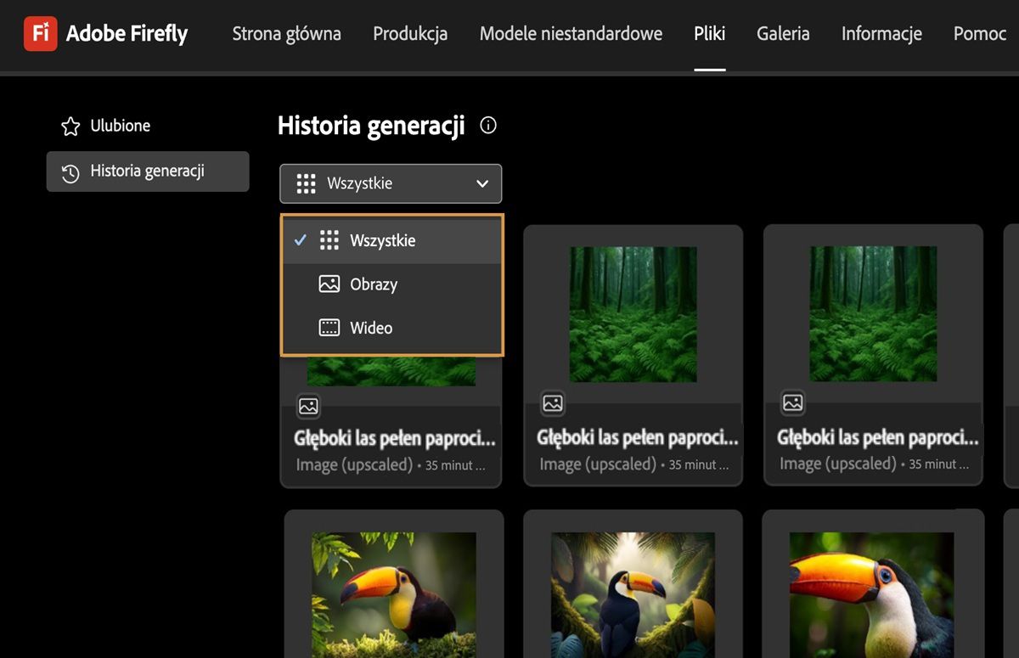Viewport: 1019px width, 658px height.
Task: Click the Adobe Firefly logo icon
Action: click(x=40, y=34)
